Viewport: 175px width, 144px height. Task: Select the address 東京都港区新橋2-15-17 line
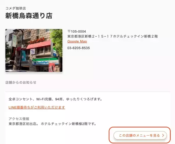click(x=113, y=36)
